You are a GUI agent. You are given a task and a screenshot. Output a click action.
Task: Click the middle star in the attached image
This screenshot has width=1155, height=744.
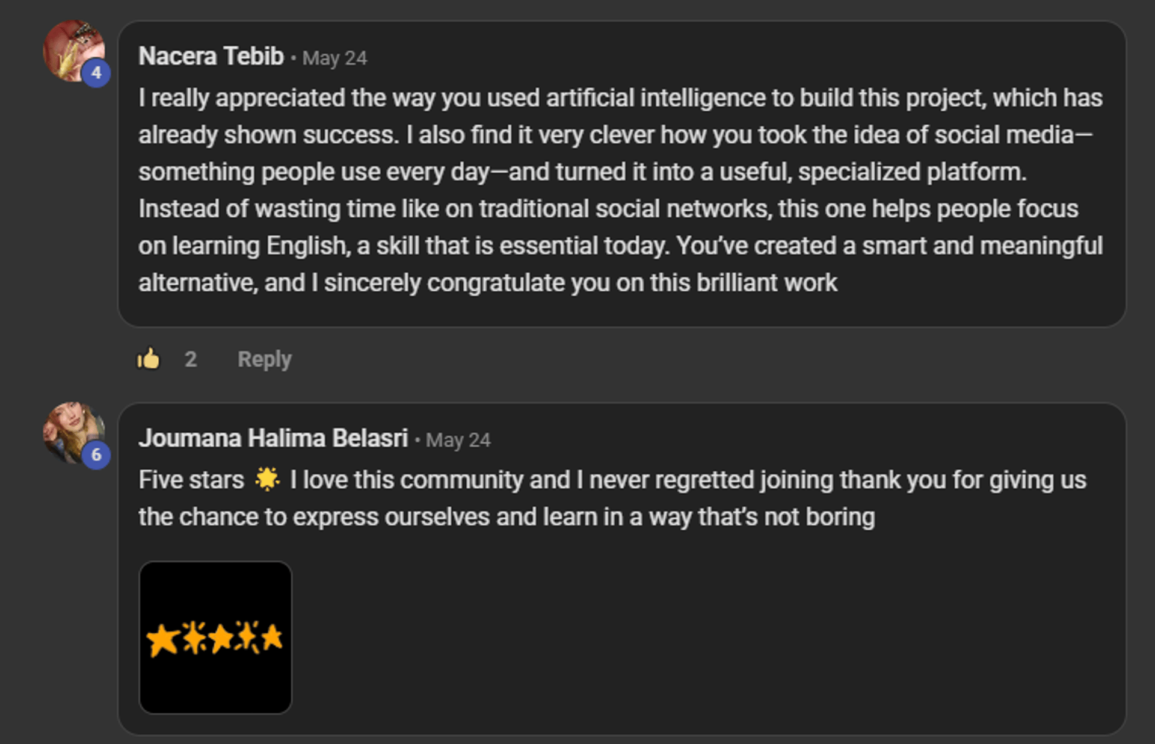point(220,638)
